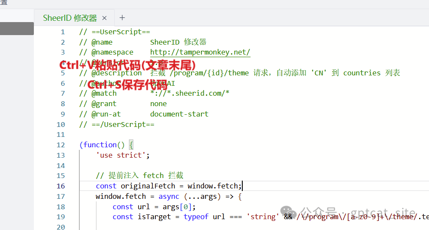Click line number 10 in the gutter
The width and height of the screenshot is (429, 230).
pyautogui.click(x=61, y=125)
